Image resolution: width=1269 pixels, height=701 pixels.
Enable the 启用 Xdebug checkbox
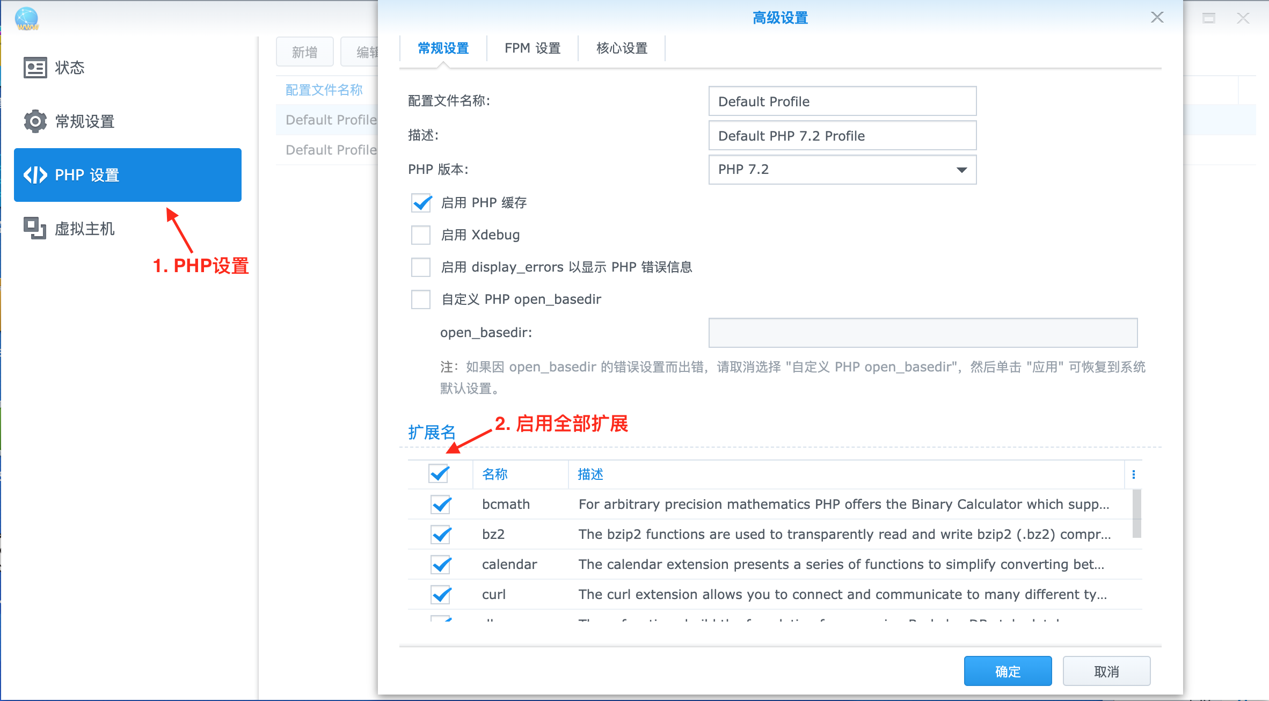point(421,235)
